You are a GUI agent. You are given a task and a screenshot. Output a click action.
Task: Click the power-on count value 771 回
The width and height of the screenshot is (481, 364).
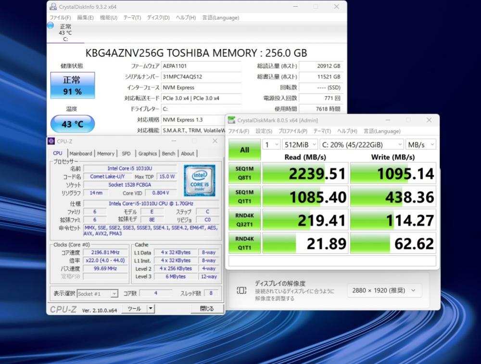point(320,98)
